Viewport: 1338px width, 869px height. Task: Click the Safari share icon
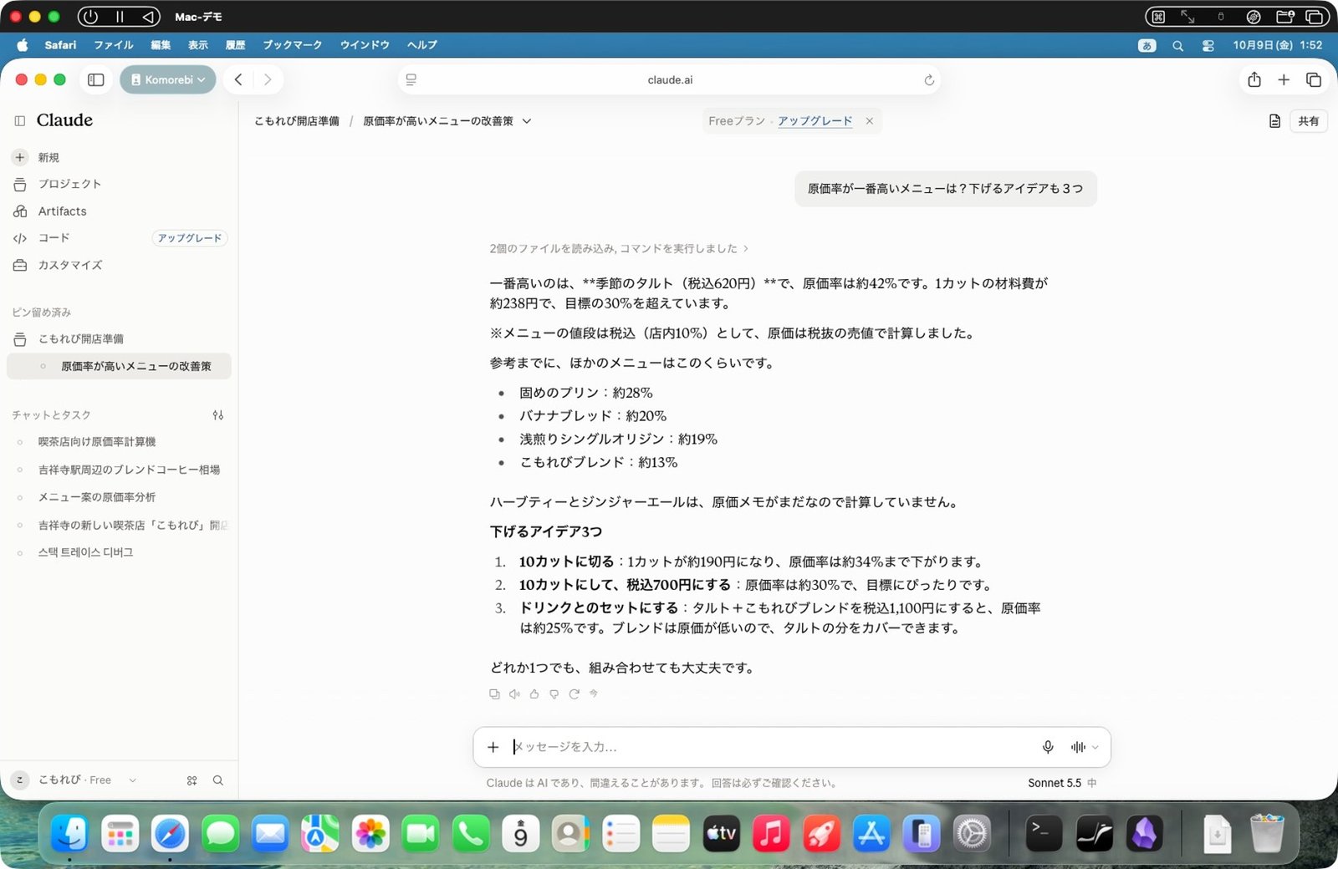[1254, 80]
